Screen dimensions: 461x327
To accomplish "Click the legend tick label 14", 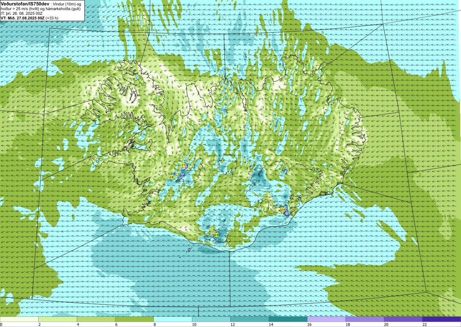I will (271, 324).
